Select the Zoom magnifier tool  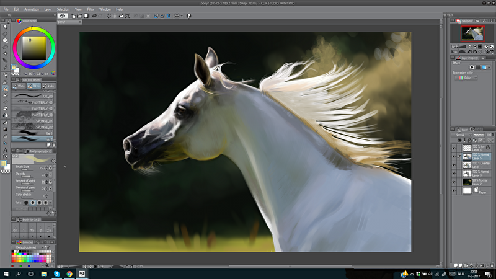5,27
